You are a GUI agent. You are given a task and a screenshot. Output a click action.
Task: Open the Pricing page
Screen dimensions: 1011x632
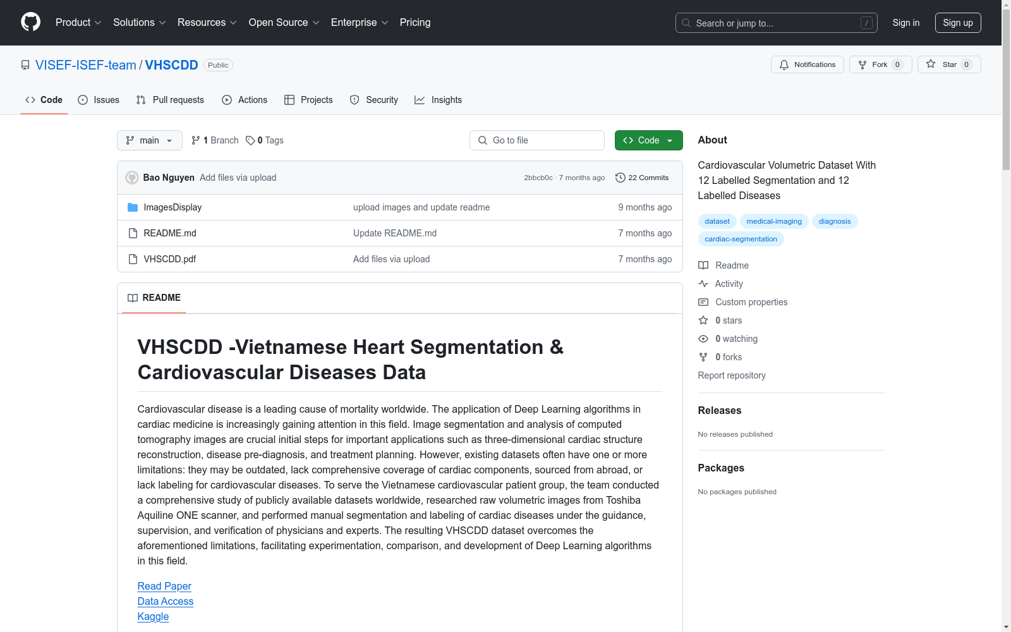point(415,23)
